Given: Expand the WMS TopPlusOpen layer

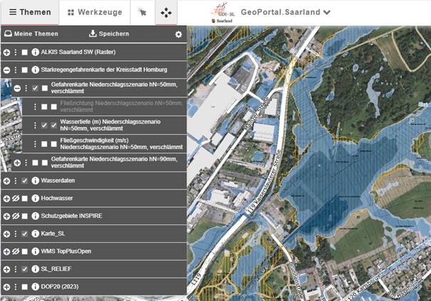Looking at the screenshot, I should click(6, 251).
